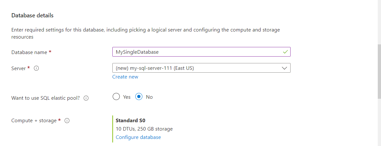This screenshot has width=381, height=146.
Task: Open the Server combo box showing my-sql-server-111
Action: pyautogui.click(x=201, y=68)
